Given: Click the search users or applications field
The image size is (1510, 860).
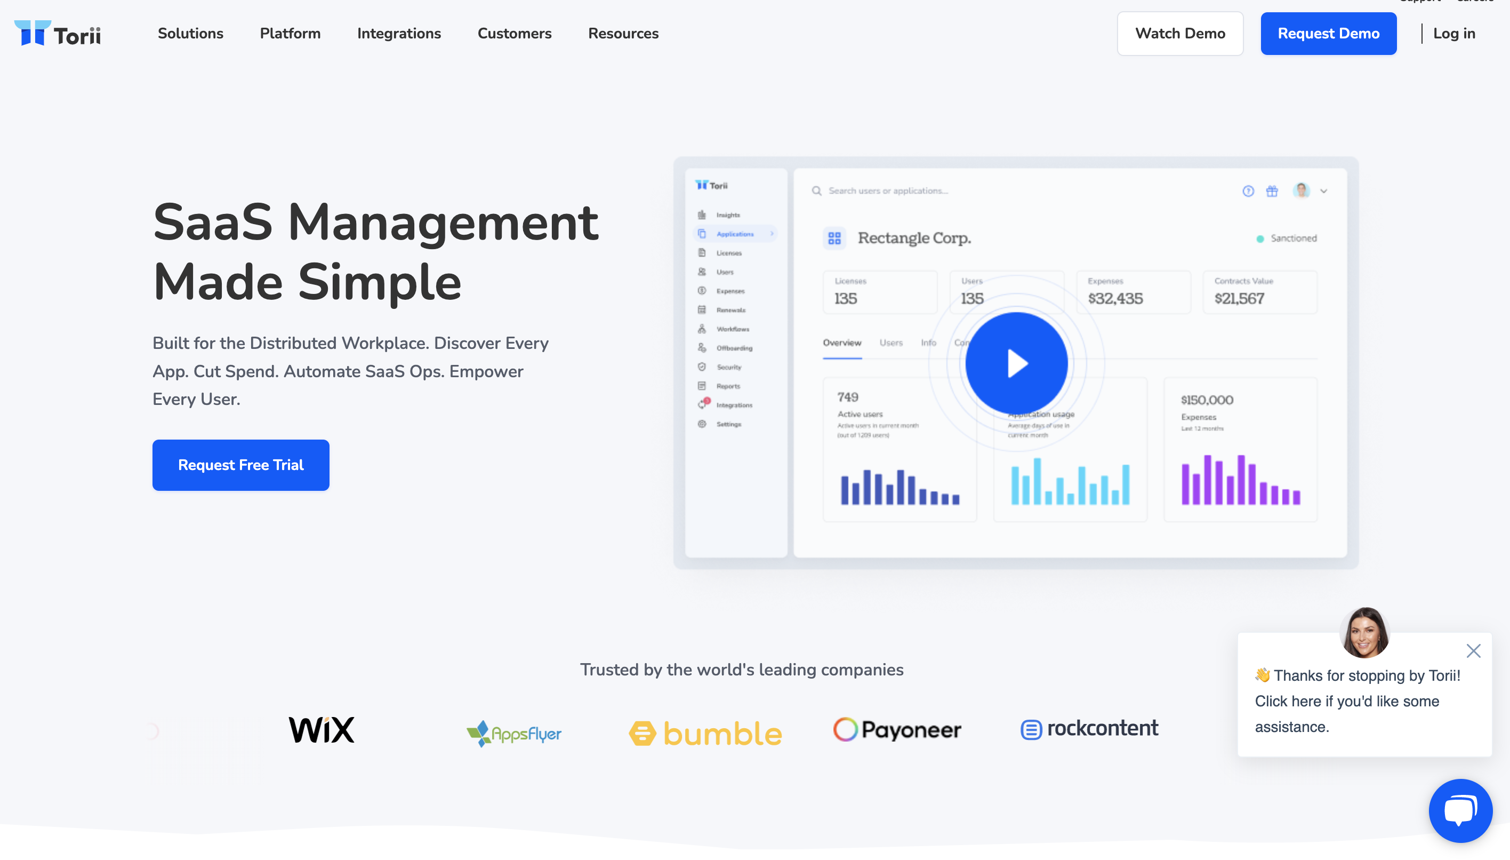Looking at the screenshot, I should click(886, 190).
